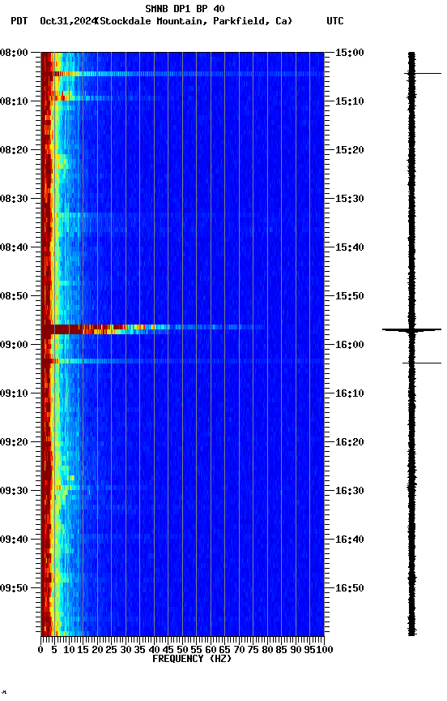Click the 09:10 PDT time label
This screenshot has width=447, height=701.
click(14, 394)
